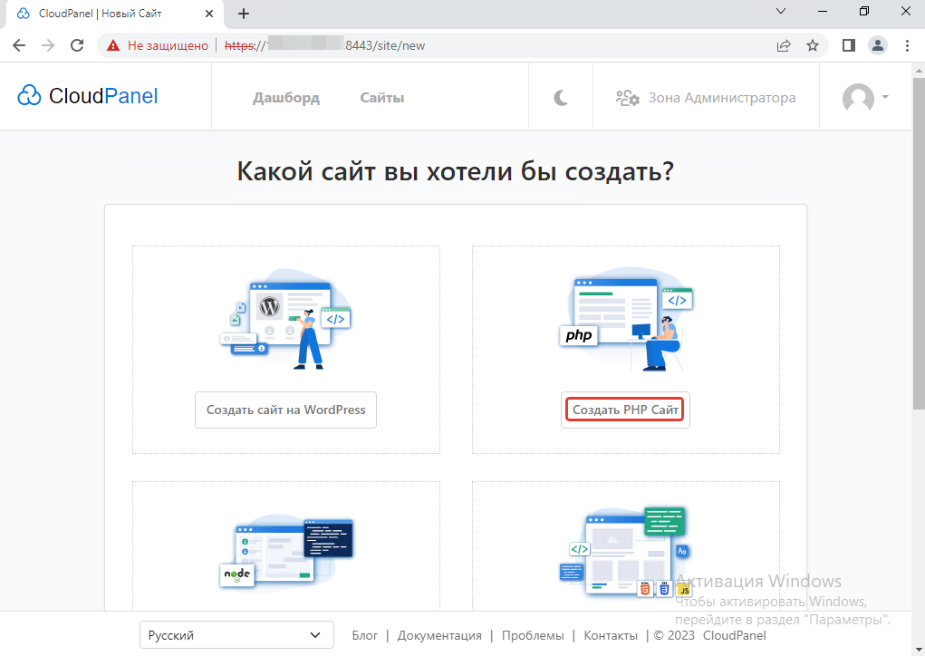Open the browser side panel icon
The height and width of the screenshot is (656, 925).
[x=849, y=45]
